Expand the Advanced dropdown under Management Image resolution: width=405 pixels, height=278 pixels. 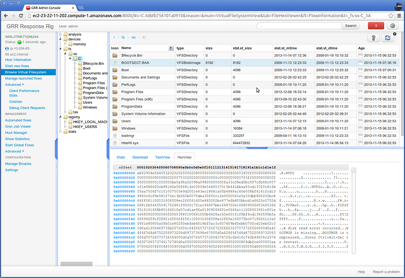coord(15,151)
